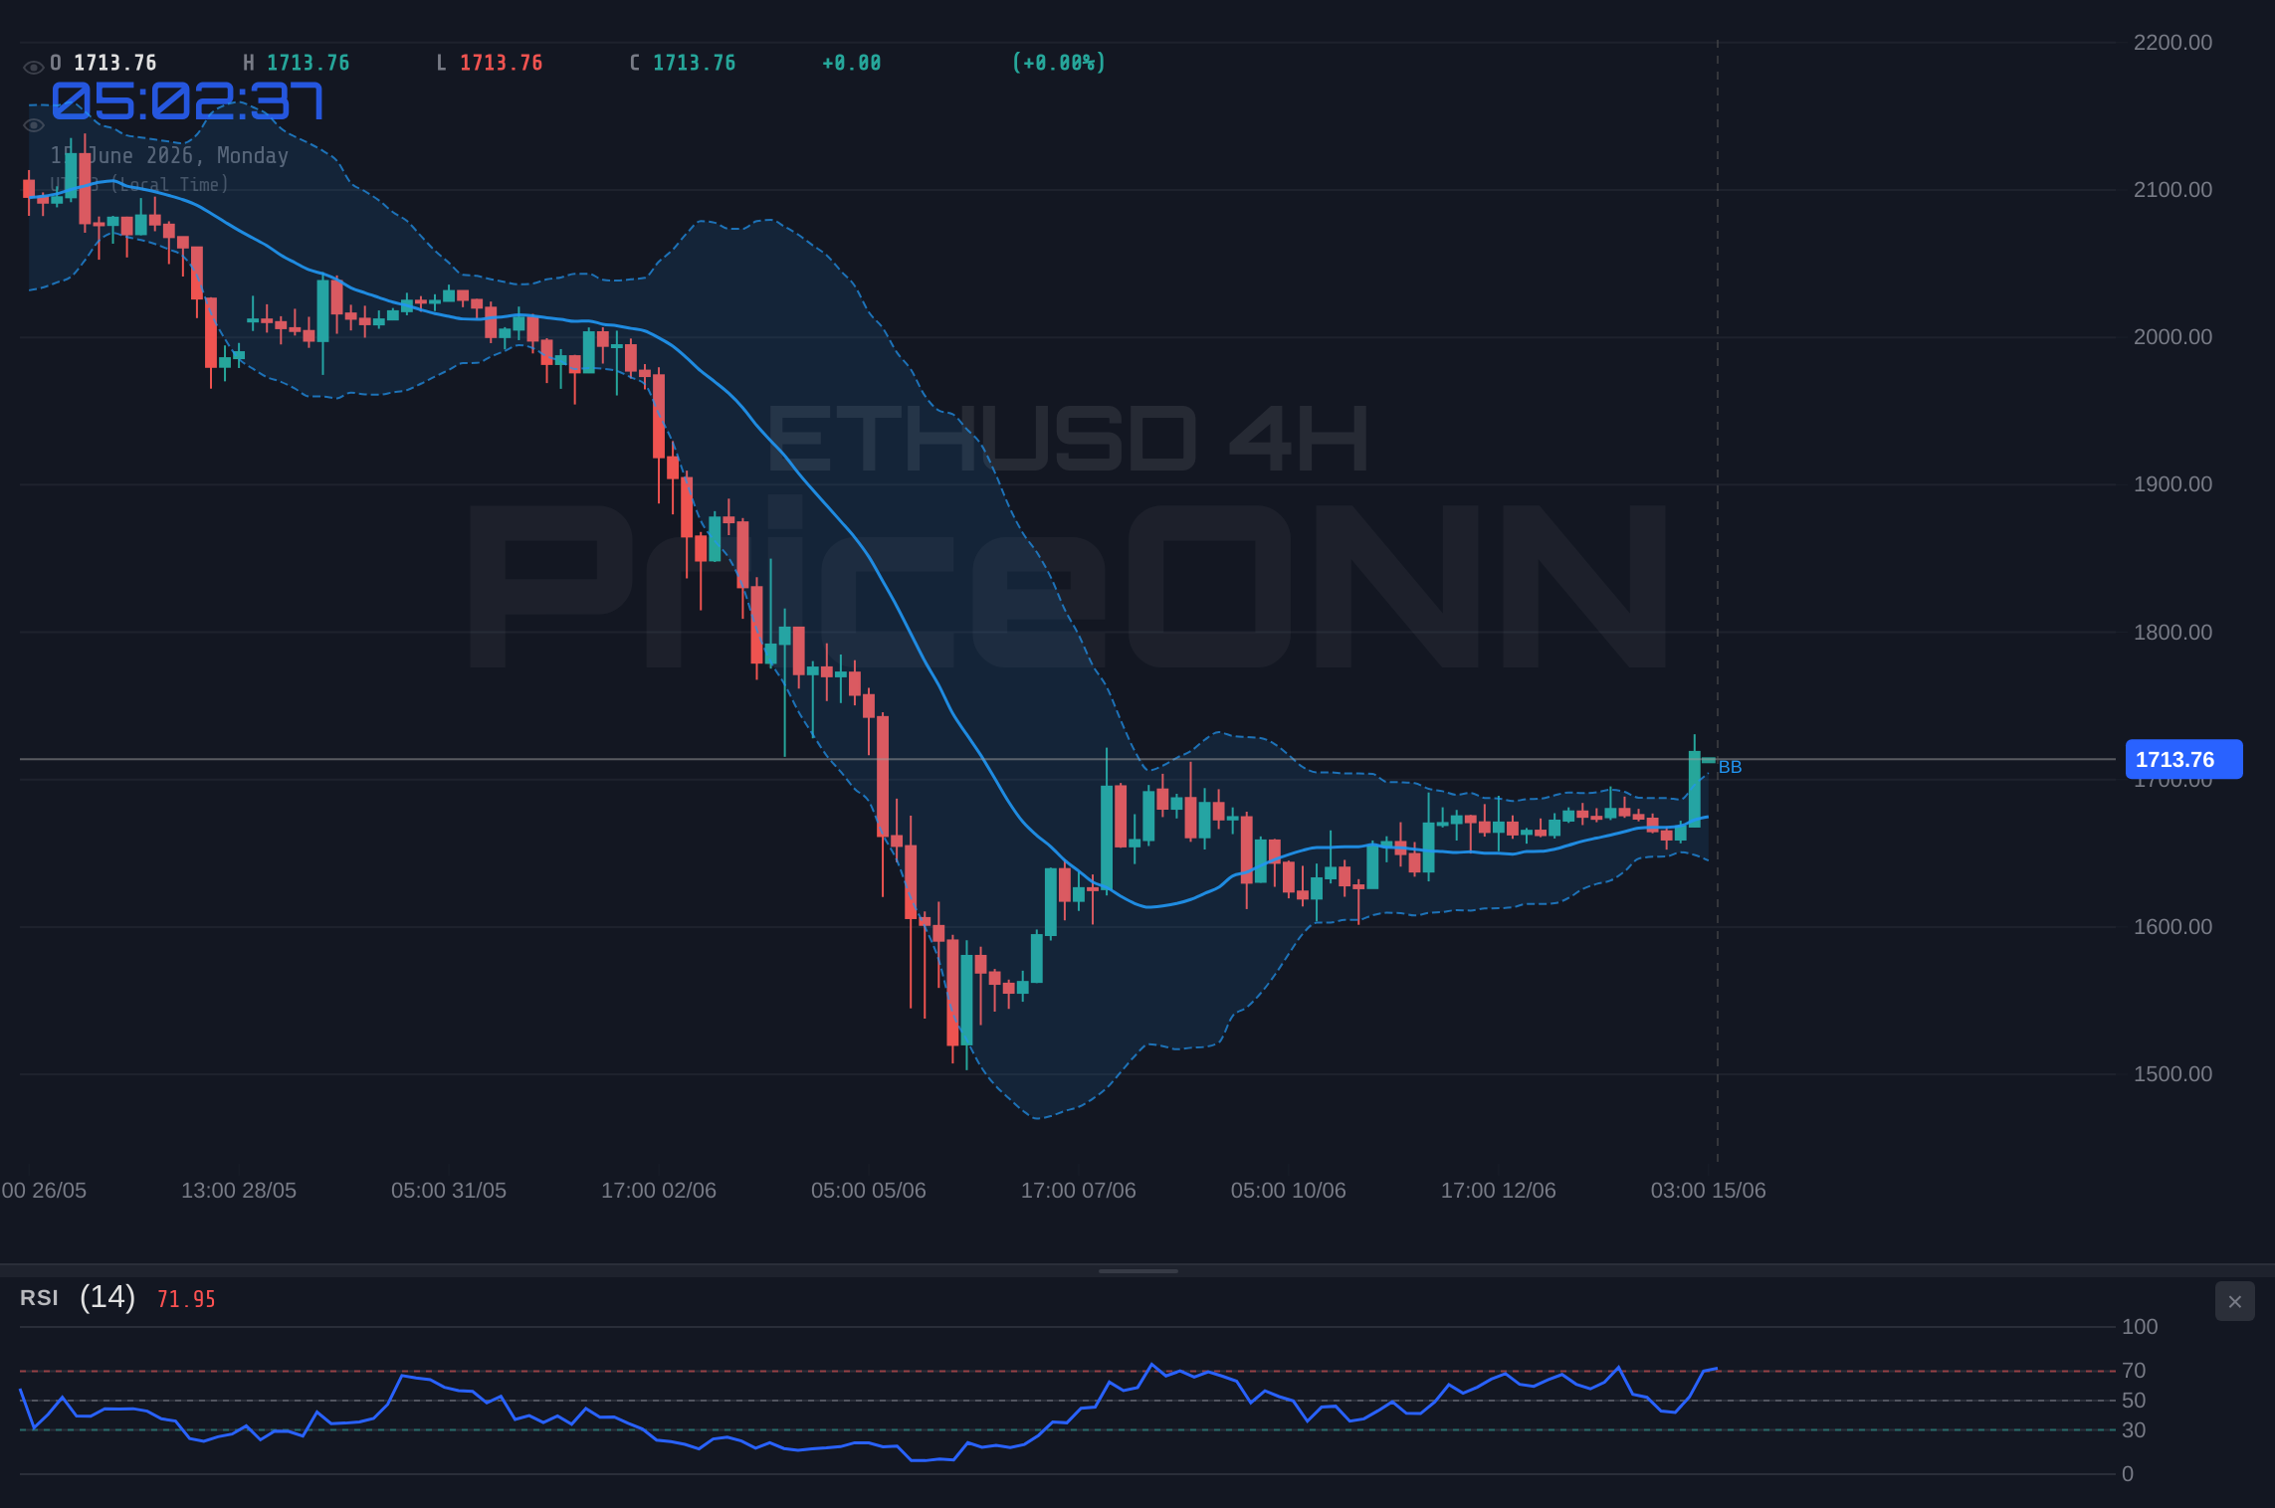Toggle the eye icon beside OHLC values
The width and height of the screenshot is (2275, 1508).
pos(33,68)
